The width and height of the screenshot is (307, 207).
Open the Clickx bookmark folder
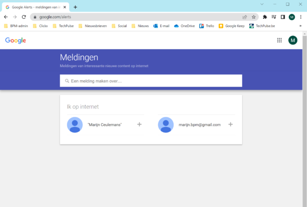click(40, 26)
